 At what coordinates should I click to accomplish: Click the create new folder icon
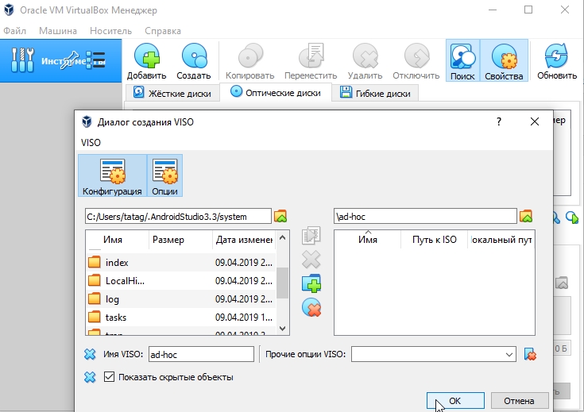[311, 283]
